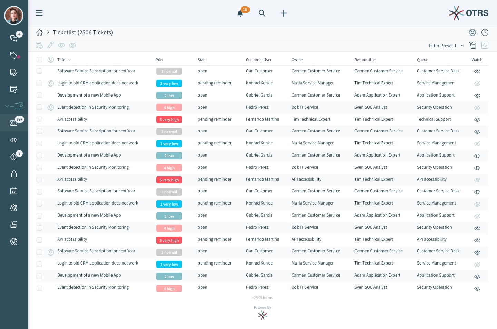Expand the sidebar monitor section chevron
Viewport: 497px width, 329px height.
pyautogui.click(x=7, y=106)
